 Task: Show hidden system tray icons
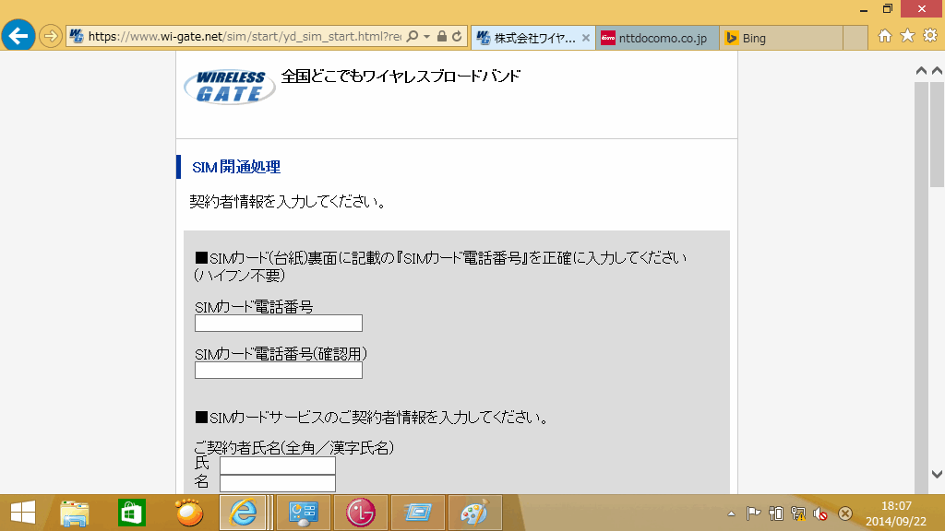click(731, 513)
